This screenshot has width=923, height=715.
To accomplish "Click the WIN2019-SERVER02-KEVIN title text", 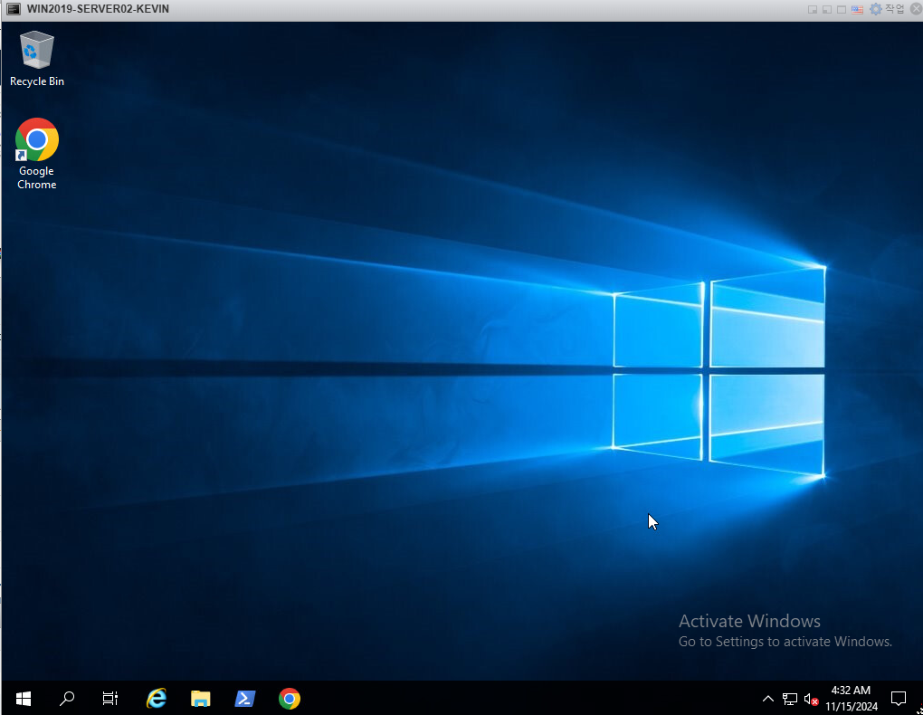I will click(98, 9).
